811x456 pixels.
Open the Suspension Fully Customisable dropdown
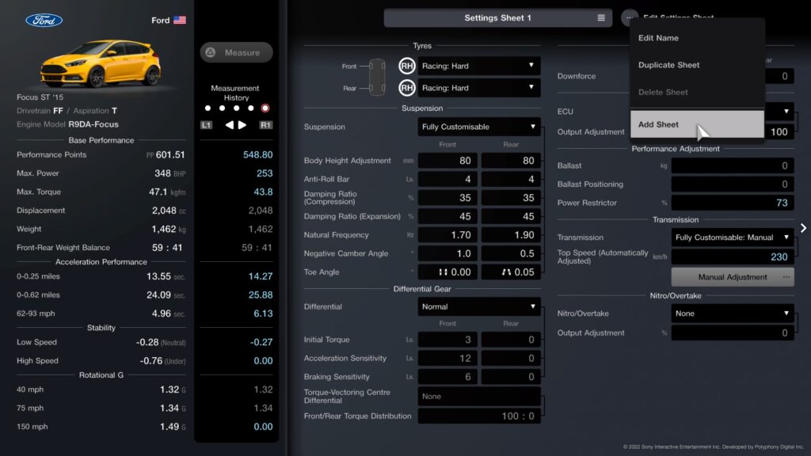pyautogui.click(x=479, y=127)
